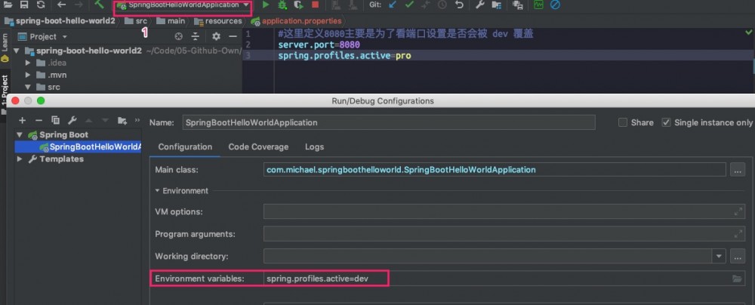
Task: Click editor line server.port=8080
Action: (x=319, y=45)
